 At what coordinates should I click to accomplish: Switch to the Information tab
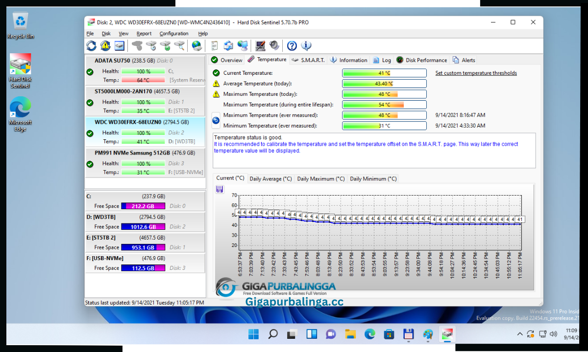coord(348,60)
